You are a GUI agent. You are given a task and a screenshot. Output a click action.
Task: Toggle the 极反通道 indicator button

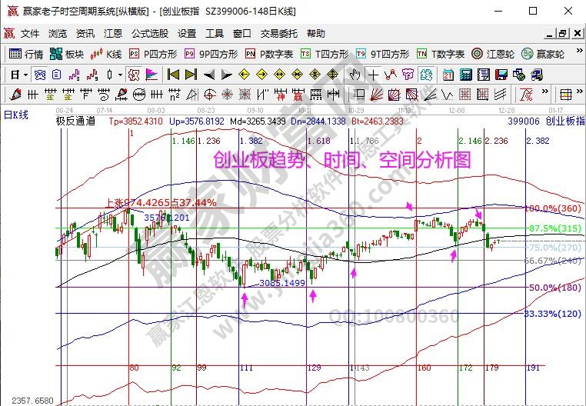pyautogui.click(x=75, y=121)
